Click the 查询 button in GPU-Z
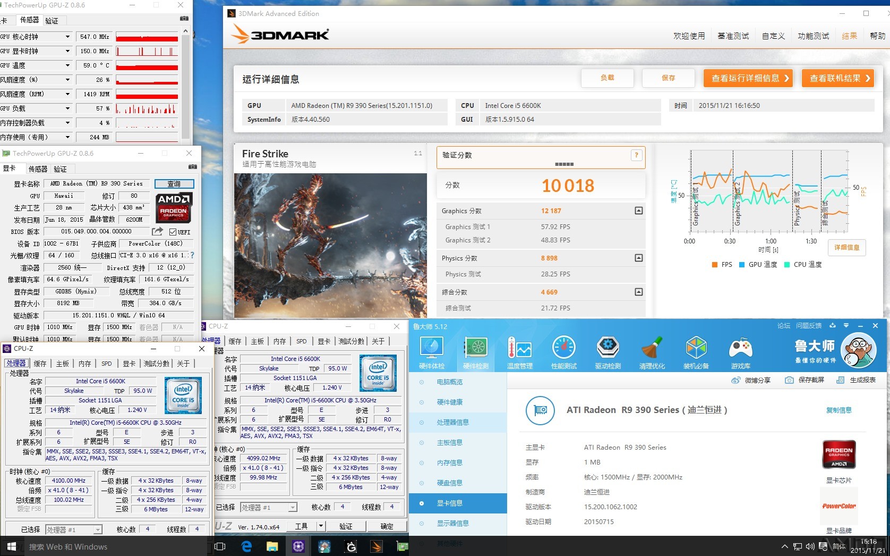Screen dimensions: 890x556 point(174,184)
